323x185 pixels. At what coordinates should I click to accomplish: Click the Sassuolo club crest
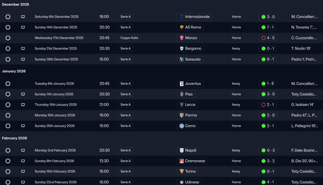(x=182, y=59)
